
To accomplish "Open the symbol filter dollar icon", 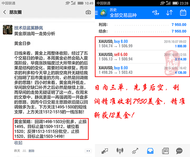I will (x=156, y=13).
